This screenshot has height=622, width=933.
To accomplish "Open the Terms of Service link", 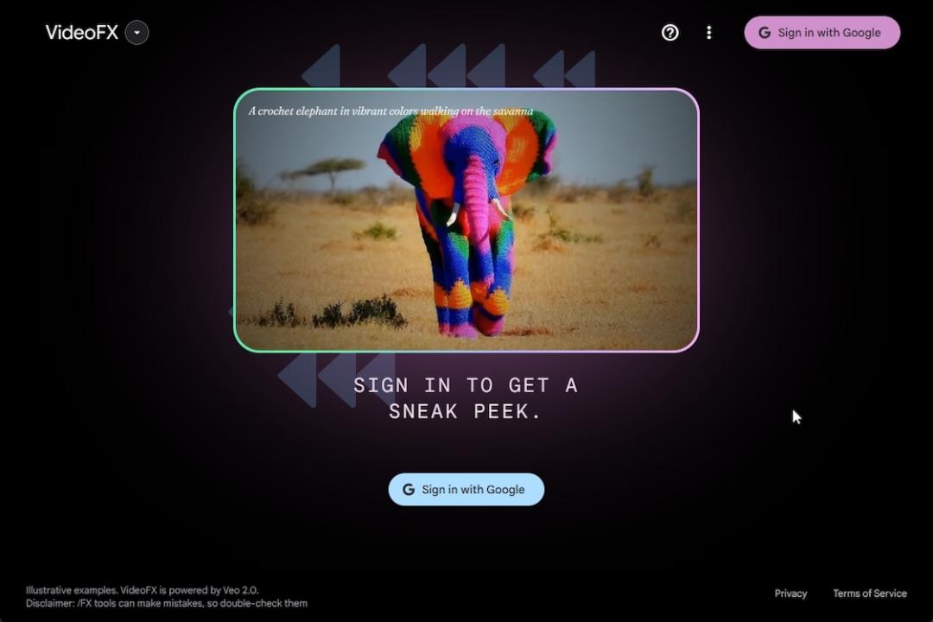I will click(870, 593).
